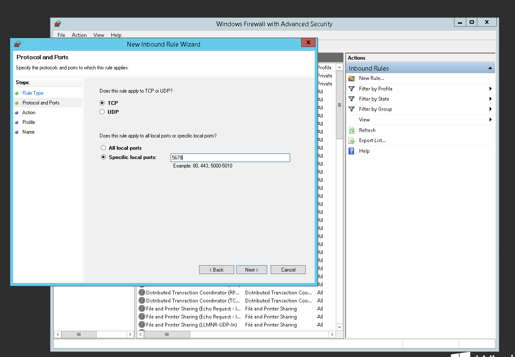The image size is (515, 357).
Task: Collapse the Inbound Rules actions section
Action: (490, 68)
